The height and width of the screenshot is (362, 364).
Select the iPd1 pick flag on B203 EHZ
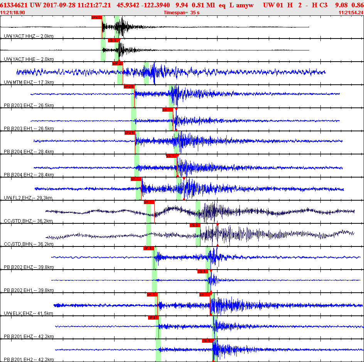pyautogui.click(x=129, y=87)
